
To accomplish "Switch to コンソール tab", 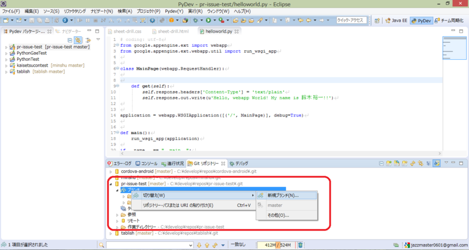I will pos(146,164).
